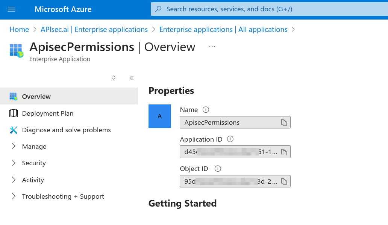Viewport: 388px width, 225px height.
Task: Expand the Security section
Action: pos(33,163)
